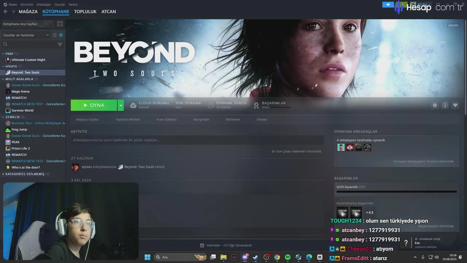This screenshot has height=263, width=467.
Task: Click the play time clock icon
Action: tap(211, 105)
